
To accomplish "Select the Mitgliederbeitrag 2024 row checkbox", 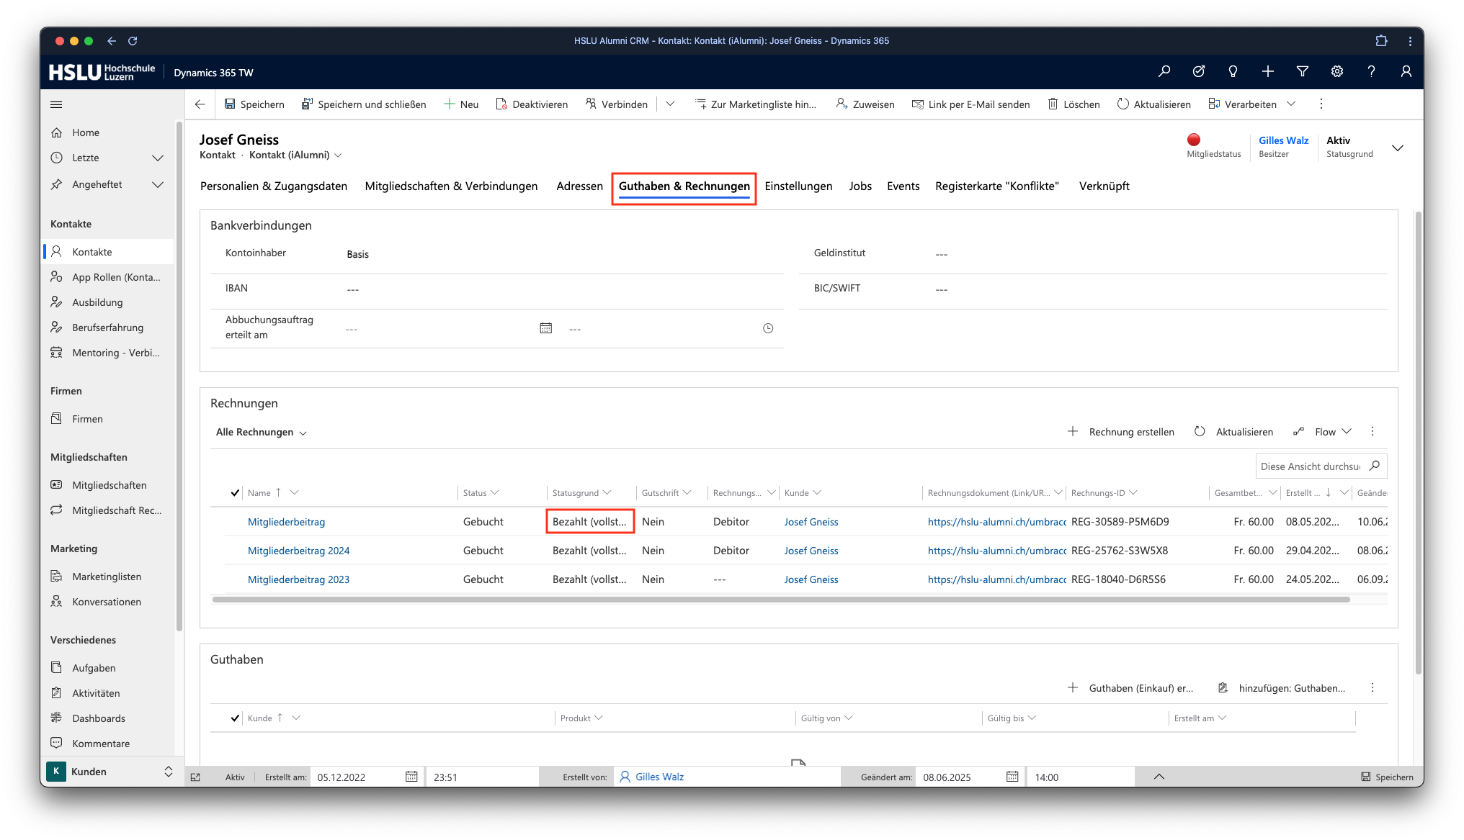I will (x=235, y=551).
